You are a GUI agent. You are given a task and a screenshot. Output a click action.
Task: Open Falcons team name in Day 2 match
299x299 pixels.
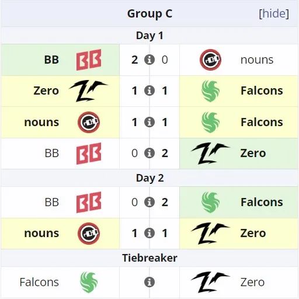click(x=262, y=202)
